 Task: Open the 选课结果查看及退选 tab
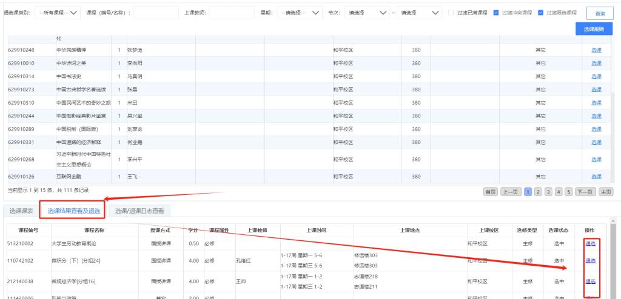coord(73,211)
